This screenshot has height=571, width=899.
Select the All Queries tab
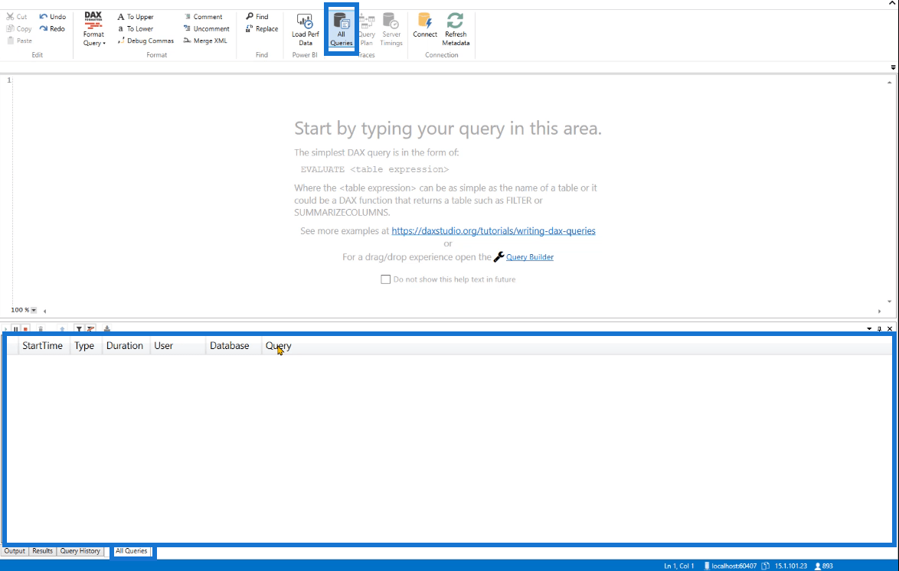click(131, 551)
